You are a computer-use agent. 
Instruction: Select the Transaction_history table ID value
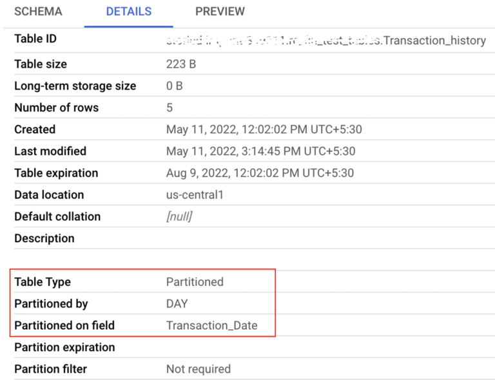pos(326,41)
